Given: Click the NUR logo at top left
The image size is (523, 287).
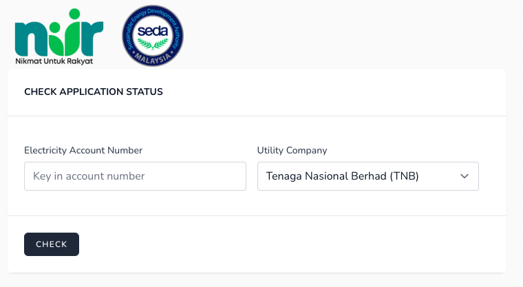Looking at the screenshot, I should tap(59, 36).
